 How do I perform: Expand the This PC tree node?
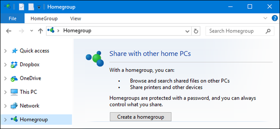pos(5,92)
